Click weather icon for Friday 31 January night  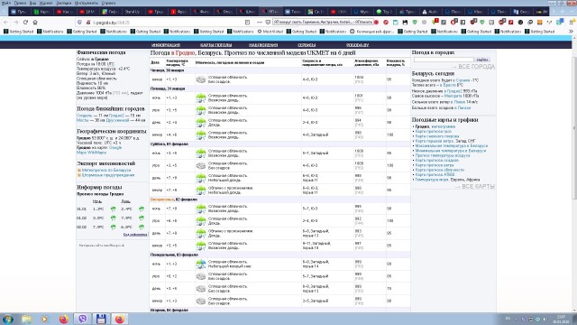[x=201, y=97]
